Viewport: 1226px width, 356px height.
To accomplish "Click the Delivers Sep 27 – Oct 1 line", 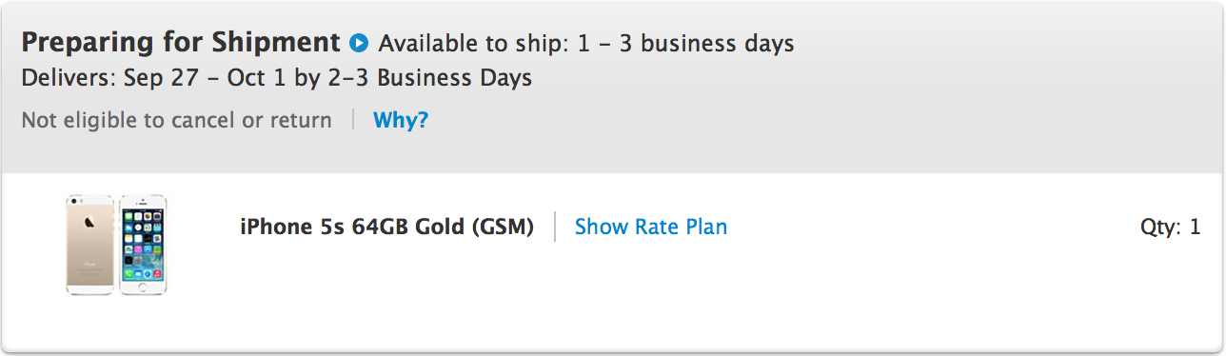I will click(x=277, y=78).
